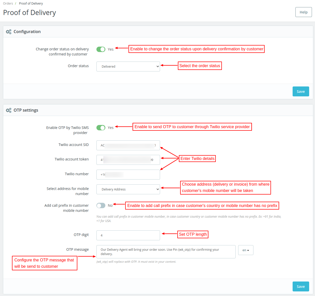
Task: Toggle order status change on delivery confirmation
Action: tap(101, 49)
